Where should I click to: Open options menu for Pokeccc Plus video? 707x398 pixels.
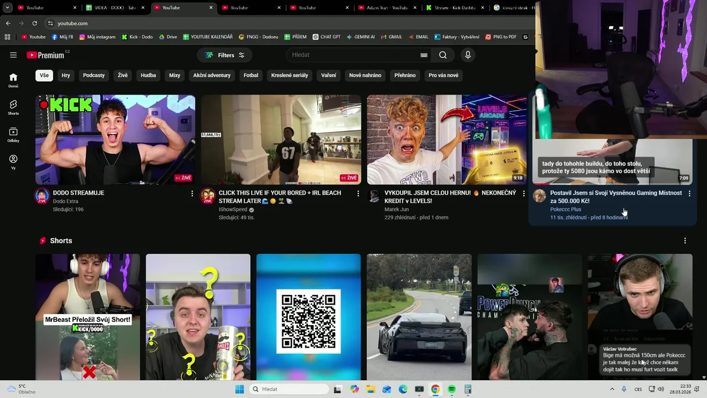tap(689, 193)
